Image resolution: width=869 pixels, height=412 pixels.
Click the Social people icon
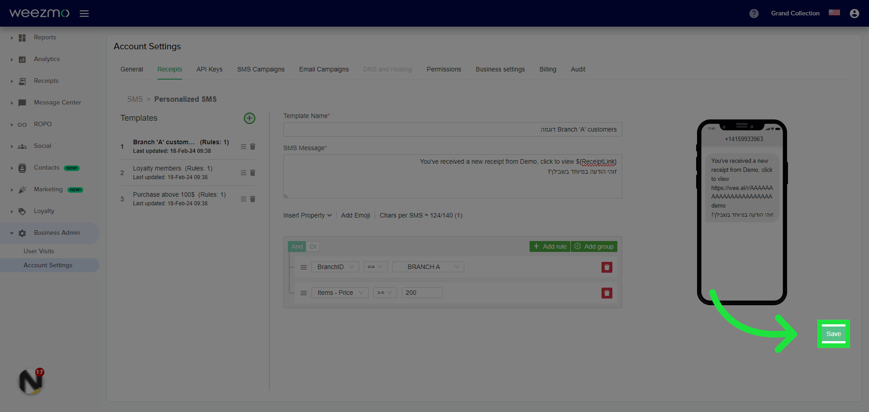pos(22,147)
